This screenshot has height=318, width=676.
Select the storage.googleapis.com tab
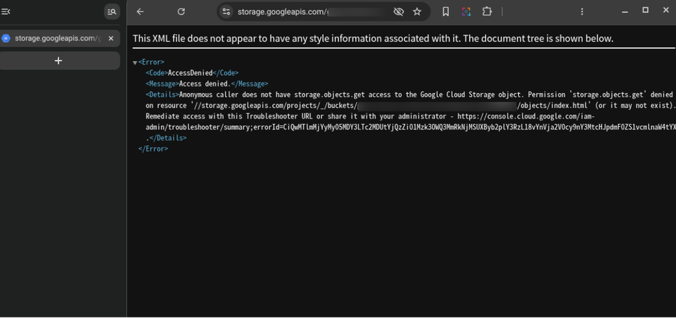(58, 38)
